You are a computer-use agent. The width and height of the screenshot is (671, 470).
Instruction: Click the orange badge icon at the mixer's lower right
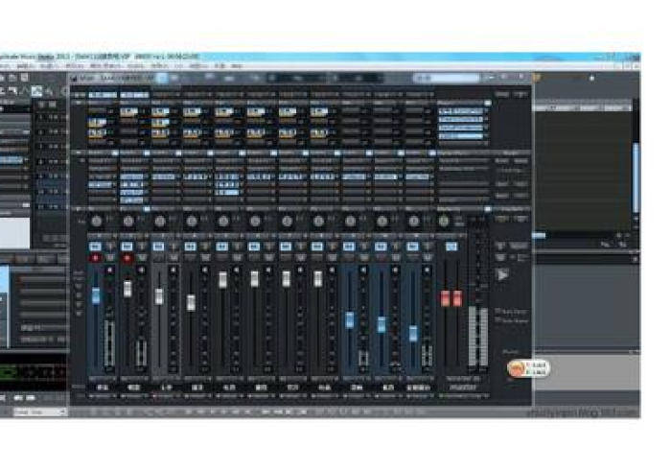516,367
